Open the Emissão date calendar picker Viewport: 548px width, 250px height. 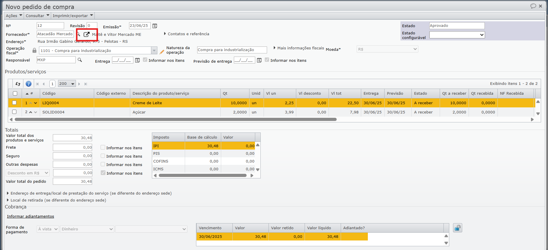click(x=155, y=26)
